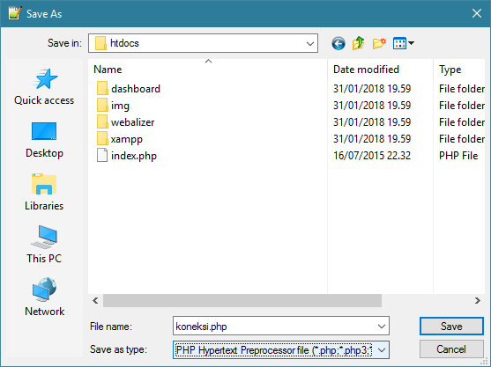Click the sort direction chevron above Name
This screenshot has width=491, height=367.
pyautogui.click(x=208, y=62)
